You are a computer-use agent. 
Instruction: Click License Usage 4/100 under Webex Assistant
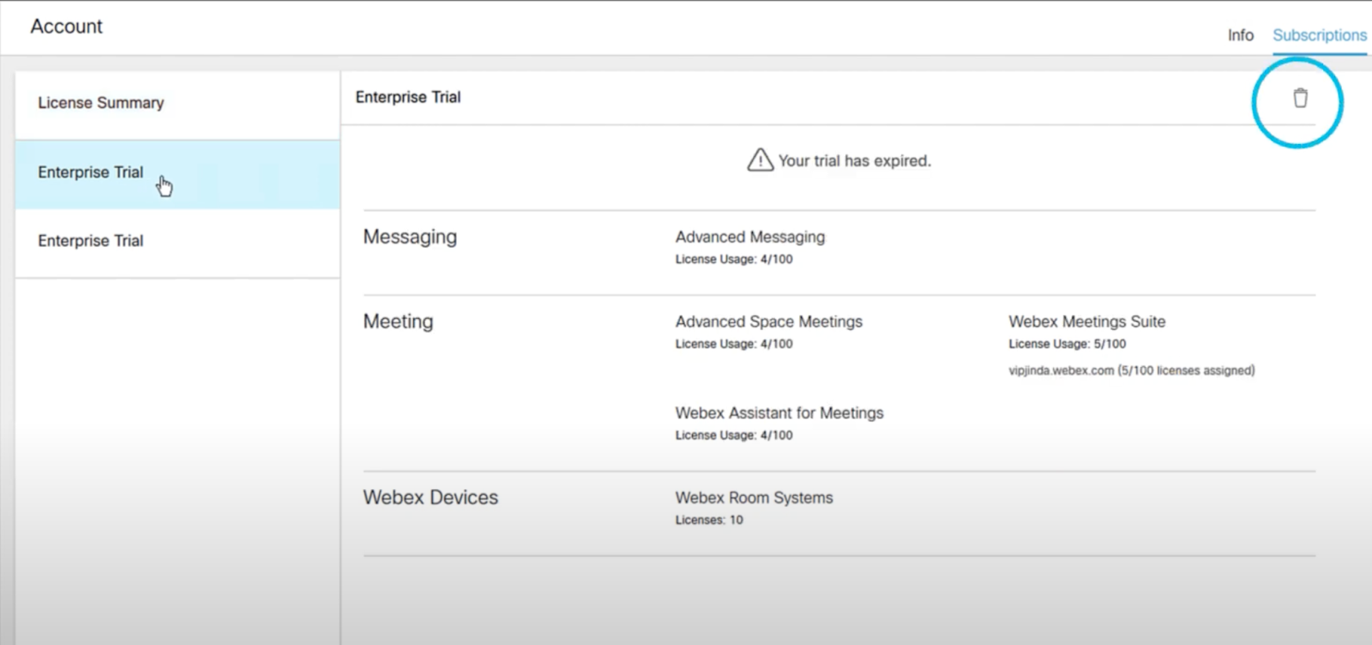click(734, 435)
